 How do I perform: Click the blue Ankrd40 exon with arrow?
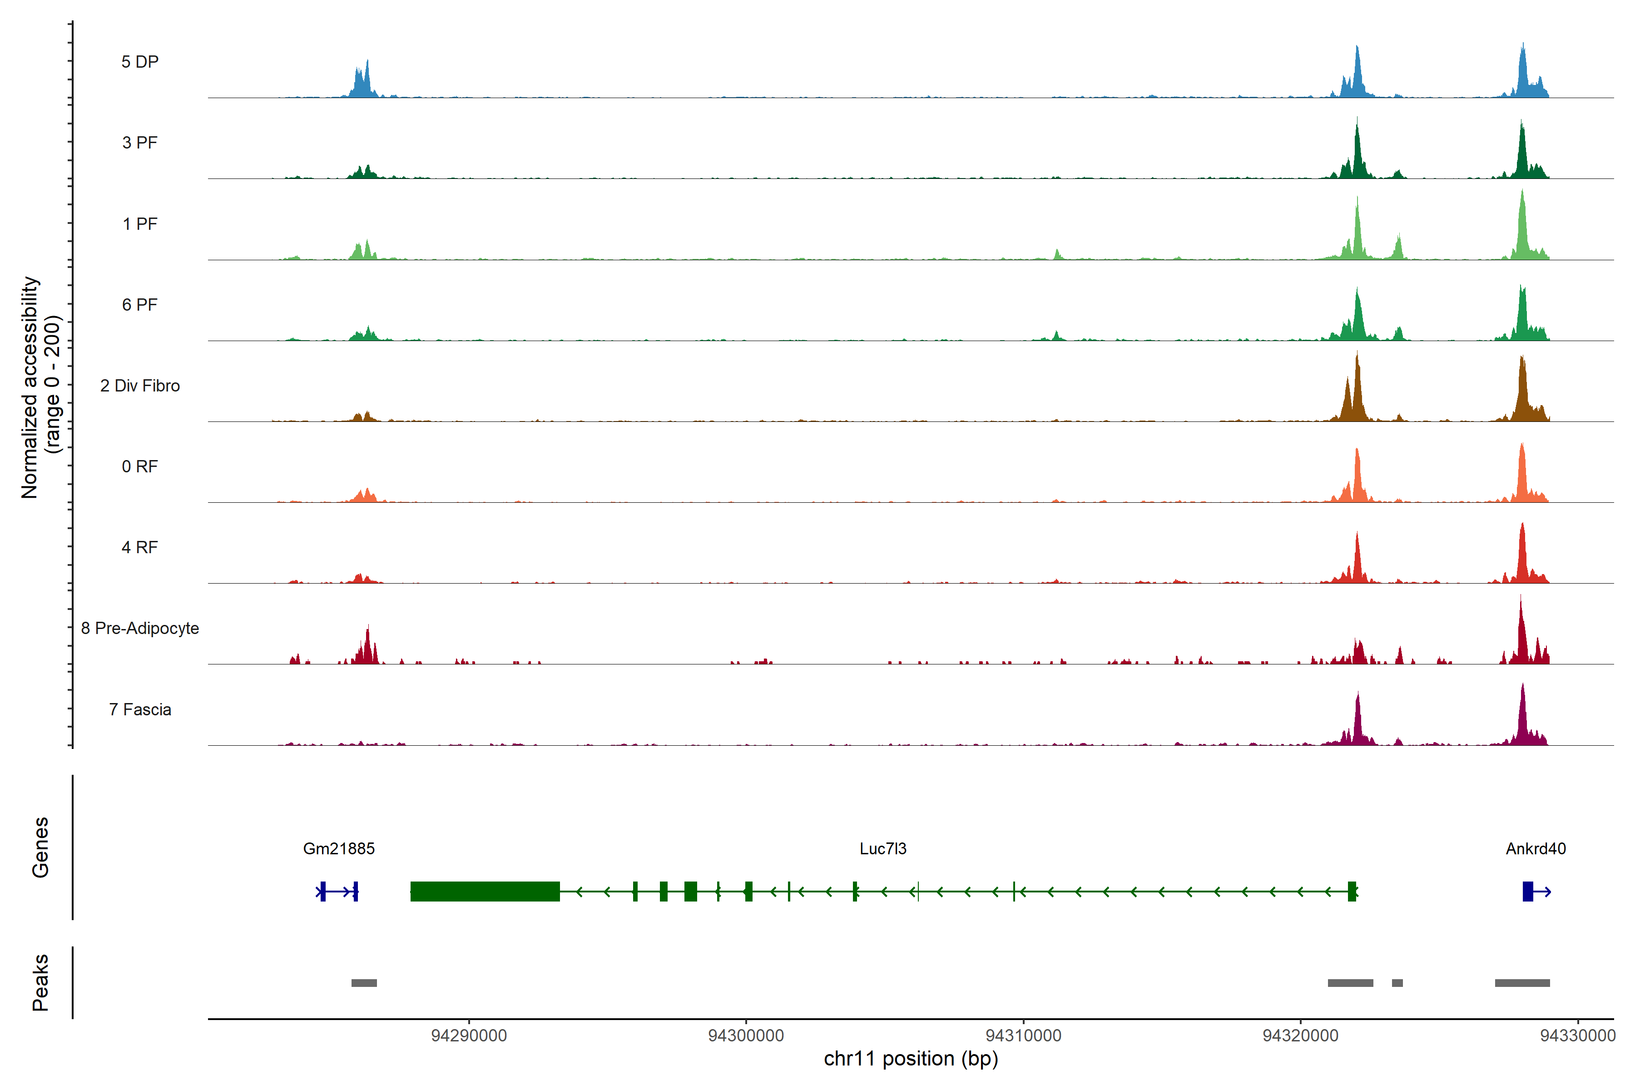click(1528, 891)
